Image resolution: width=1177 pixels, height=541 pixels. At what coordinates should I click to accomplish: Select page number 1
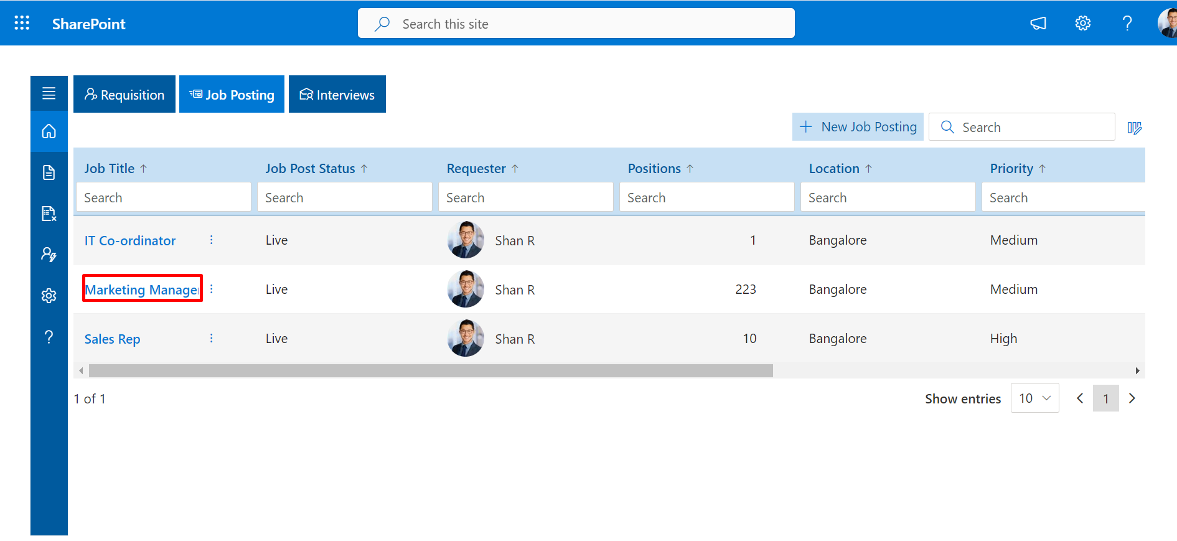point(1106,398)
